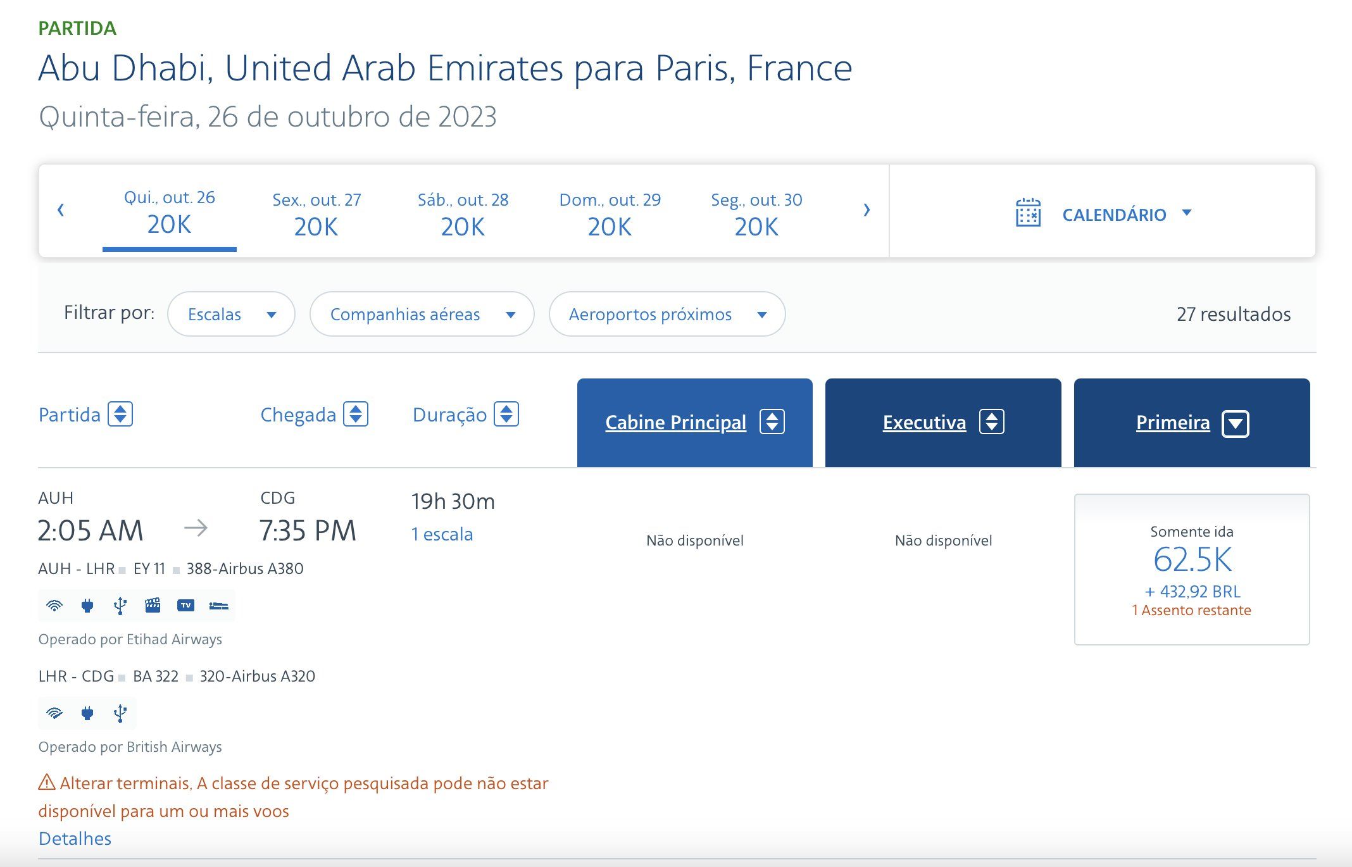Screen dimensions: 1352x867
Task: Click the '7:35 PM' arrival time
Action: coord(308,530)
